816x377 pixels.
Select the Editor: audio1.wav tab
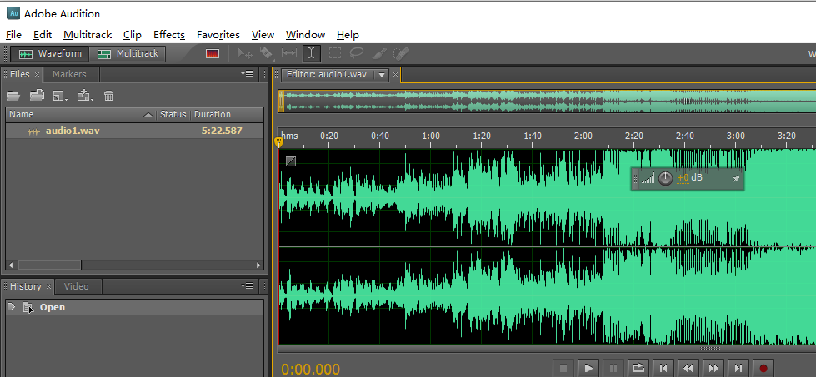tap(326, 74)
